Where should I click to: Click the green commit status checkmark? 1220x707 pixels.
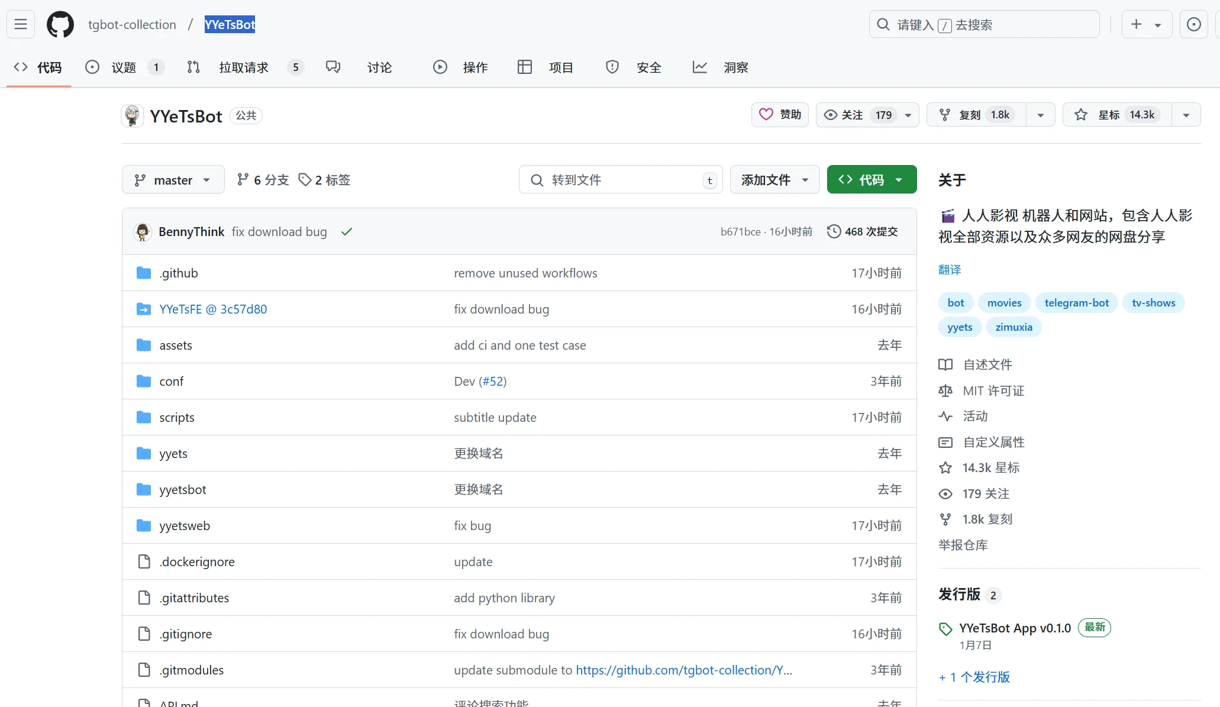(x=347, y=232)
